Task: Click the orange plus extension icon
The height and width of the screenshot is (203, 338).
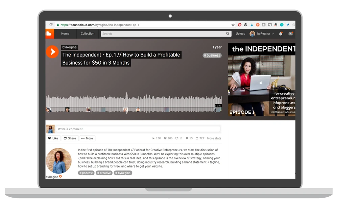Action: [258, 25]
